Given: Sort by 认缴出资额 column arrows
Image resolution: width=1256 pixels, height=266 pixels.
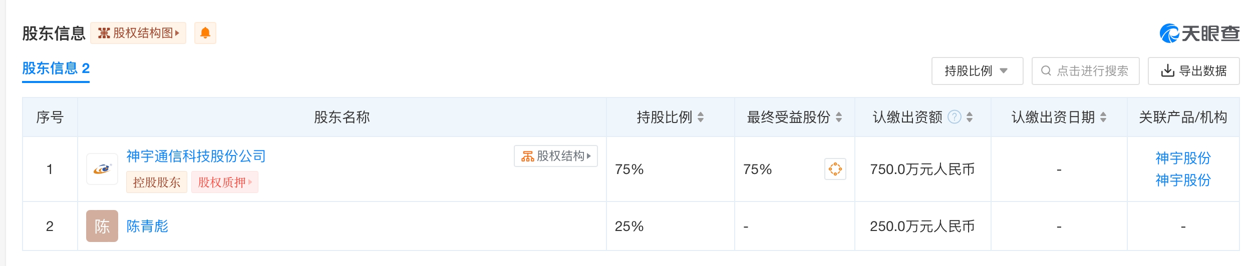Looking at the screenshot, I should point(970,117).
